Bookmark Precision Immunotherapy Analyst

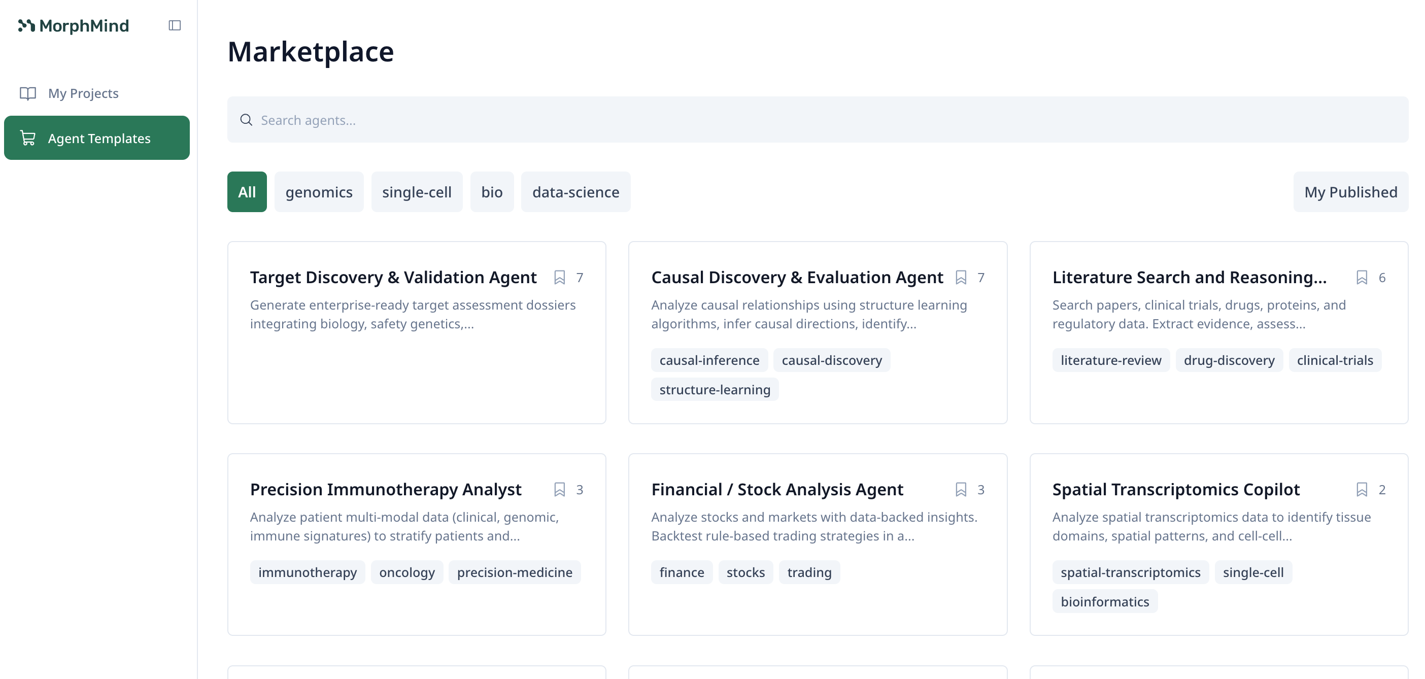[x=559, y=489]
